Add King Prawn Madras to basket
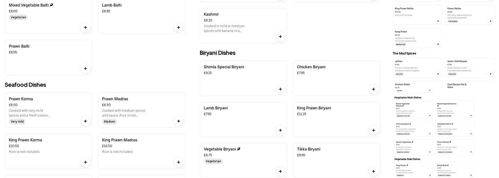 point(179,162)
